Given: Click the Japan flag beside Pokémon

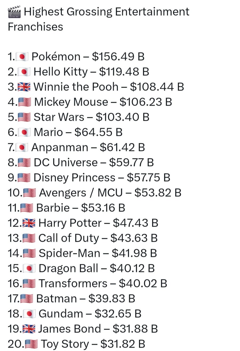Looking at the screenshot, I should (22, 57).
